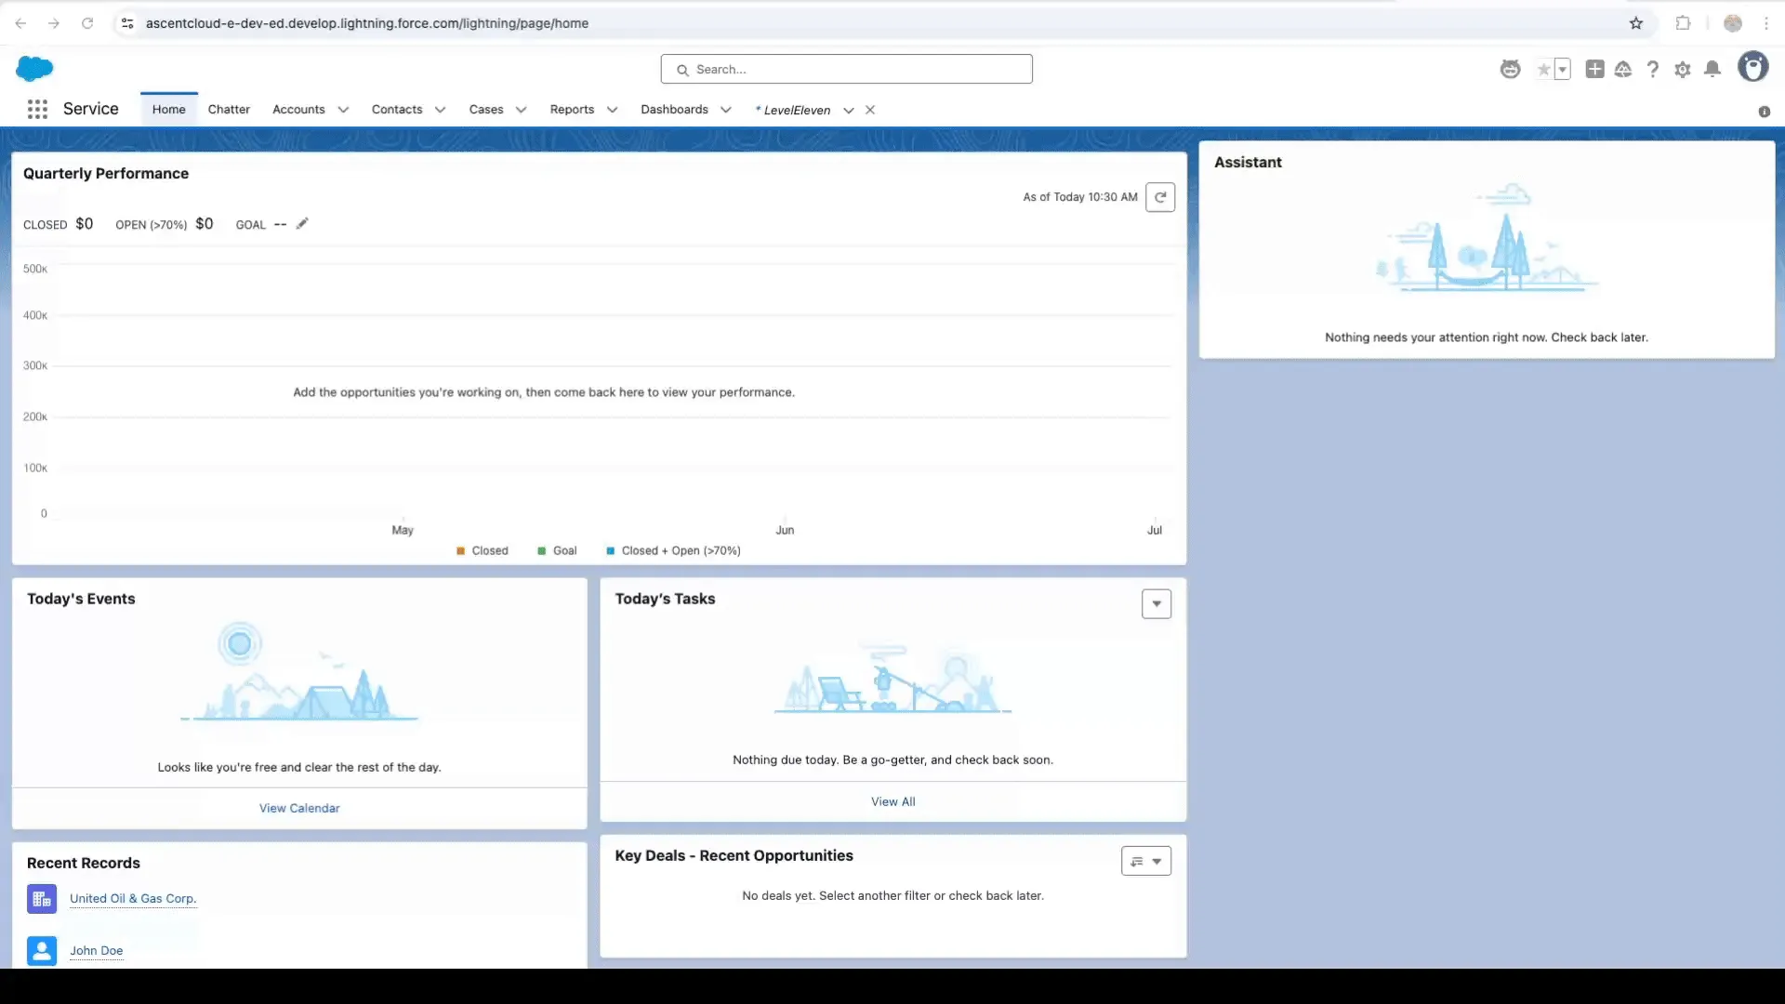The width and height of the screenshot is (1785, 1004).
Task: Open Trailhead guidance center icon
Action: point(1623,69)
